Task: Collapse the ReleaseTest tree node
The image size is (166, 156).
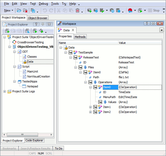Action: tap(71, 57)
